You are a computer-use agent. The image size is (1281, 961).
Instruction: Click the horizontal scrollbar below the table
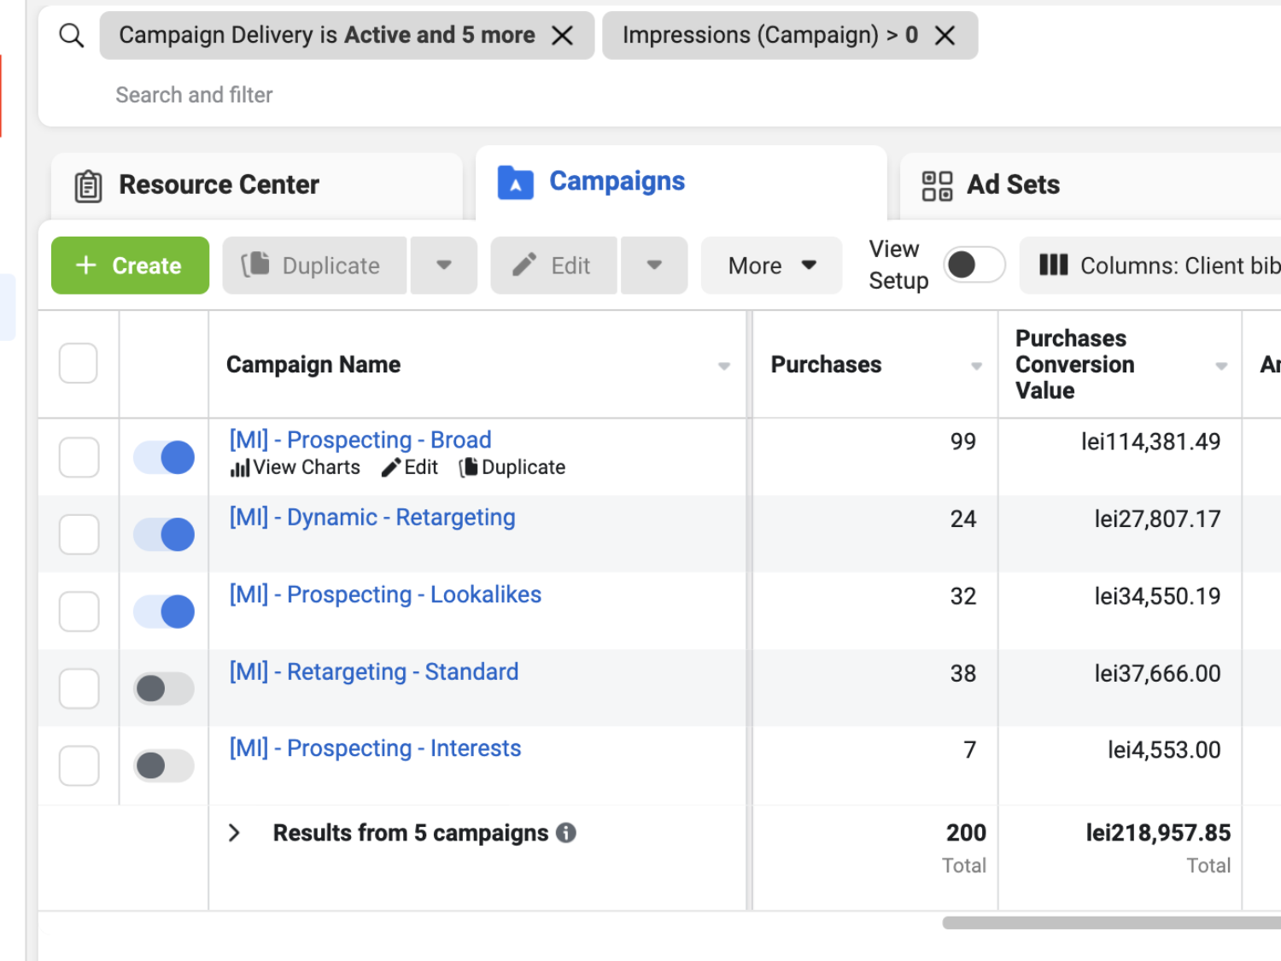coord(1110,923)
